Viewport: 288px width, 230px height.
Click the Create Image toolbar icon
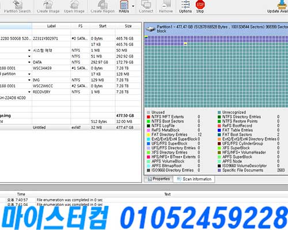(48, 5)
